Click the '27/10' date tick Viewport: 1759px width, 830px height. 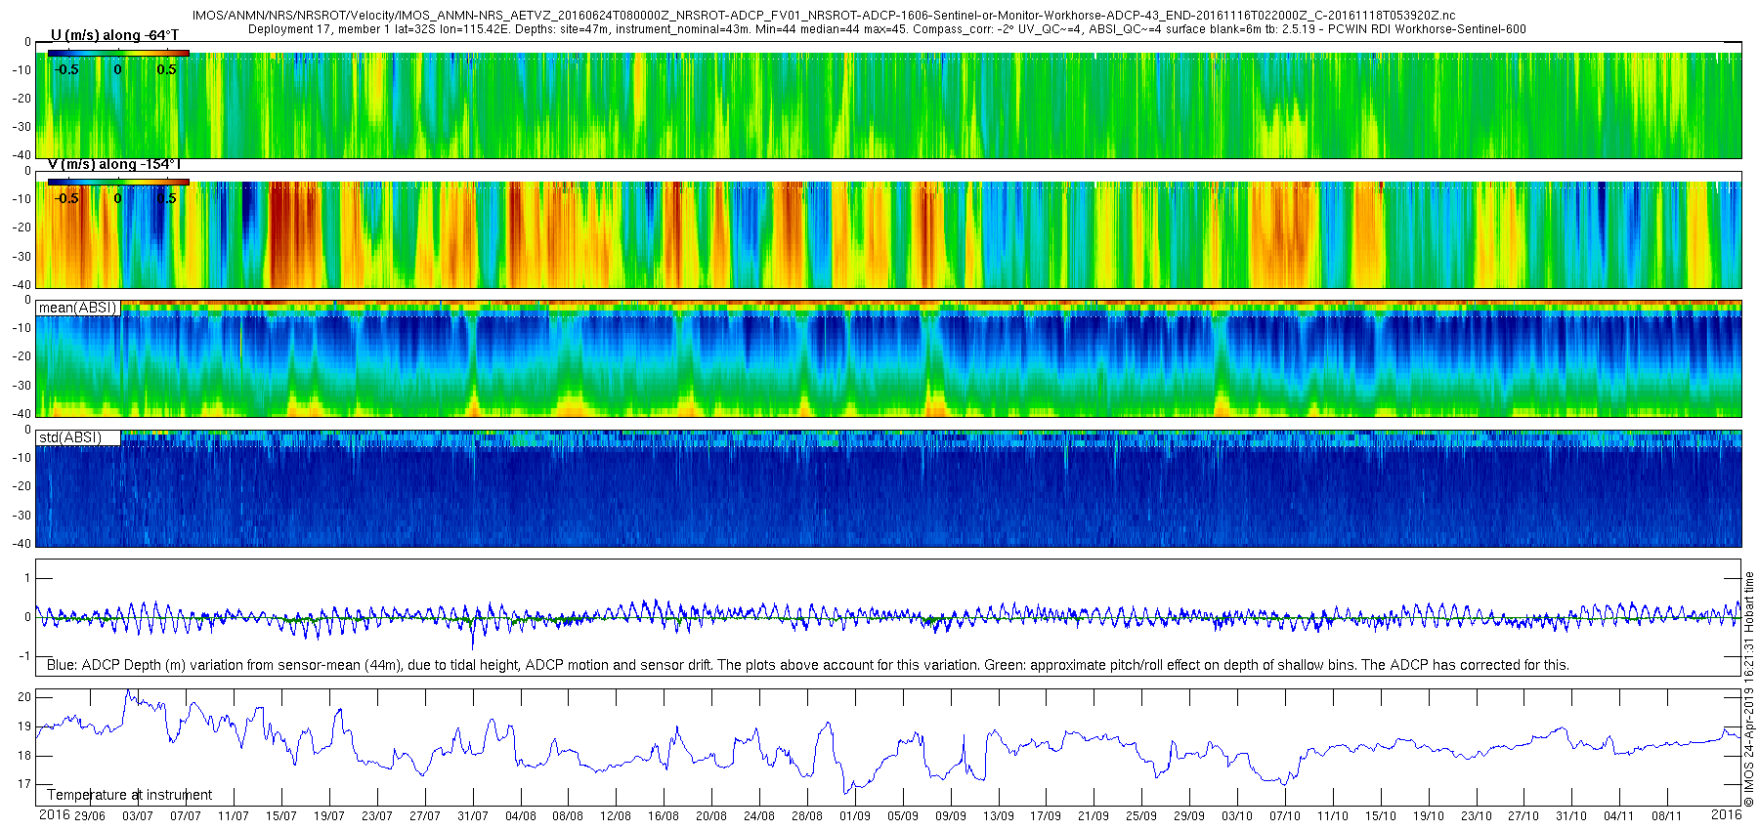coord(1523,816)
